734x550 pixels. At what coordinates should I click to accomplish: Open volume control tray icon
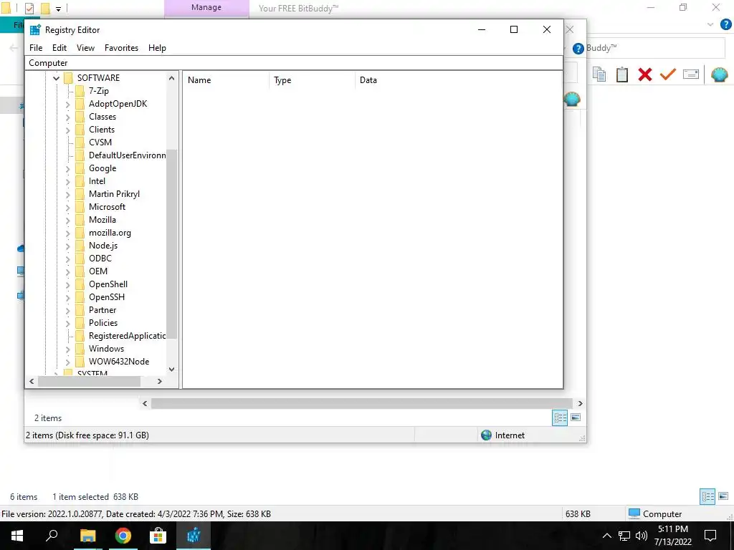click(642, 536)
